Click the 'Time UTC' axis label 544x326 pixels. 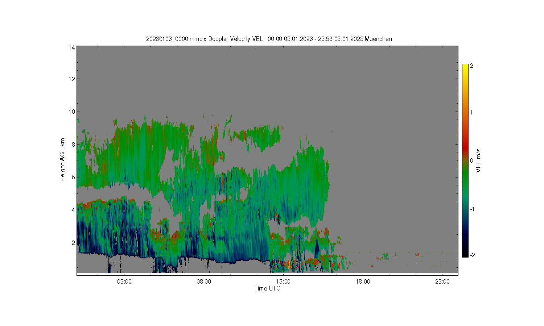[x=267, y=288]
